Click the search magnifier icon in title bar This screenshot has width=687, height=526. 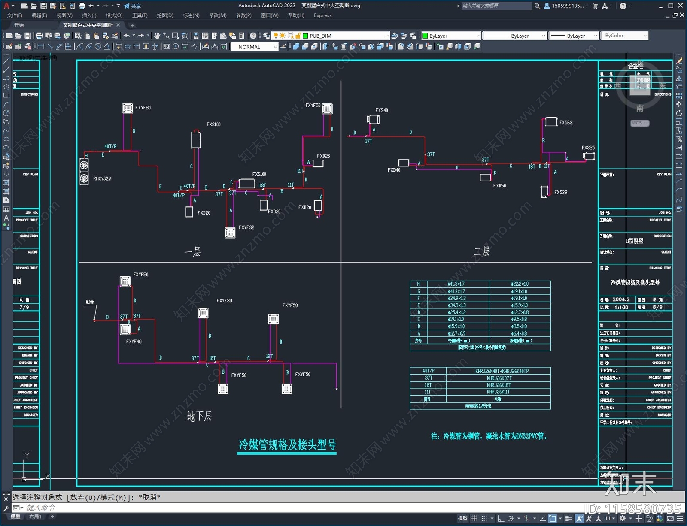[x=537, y=6]
